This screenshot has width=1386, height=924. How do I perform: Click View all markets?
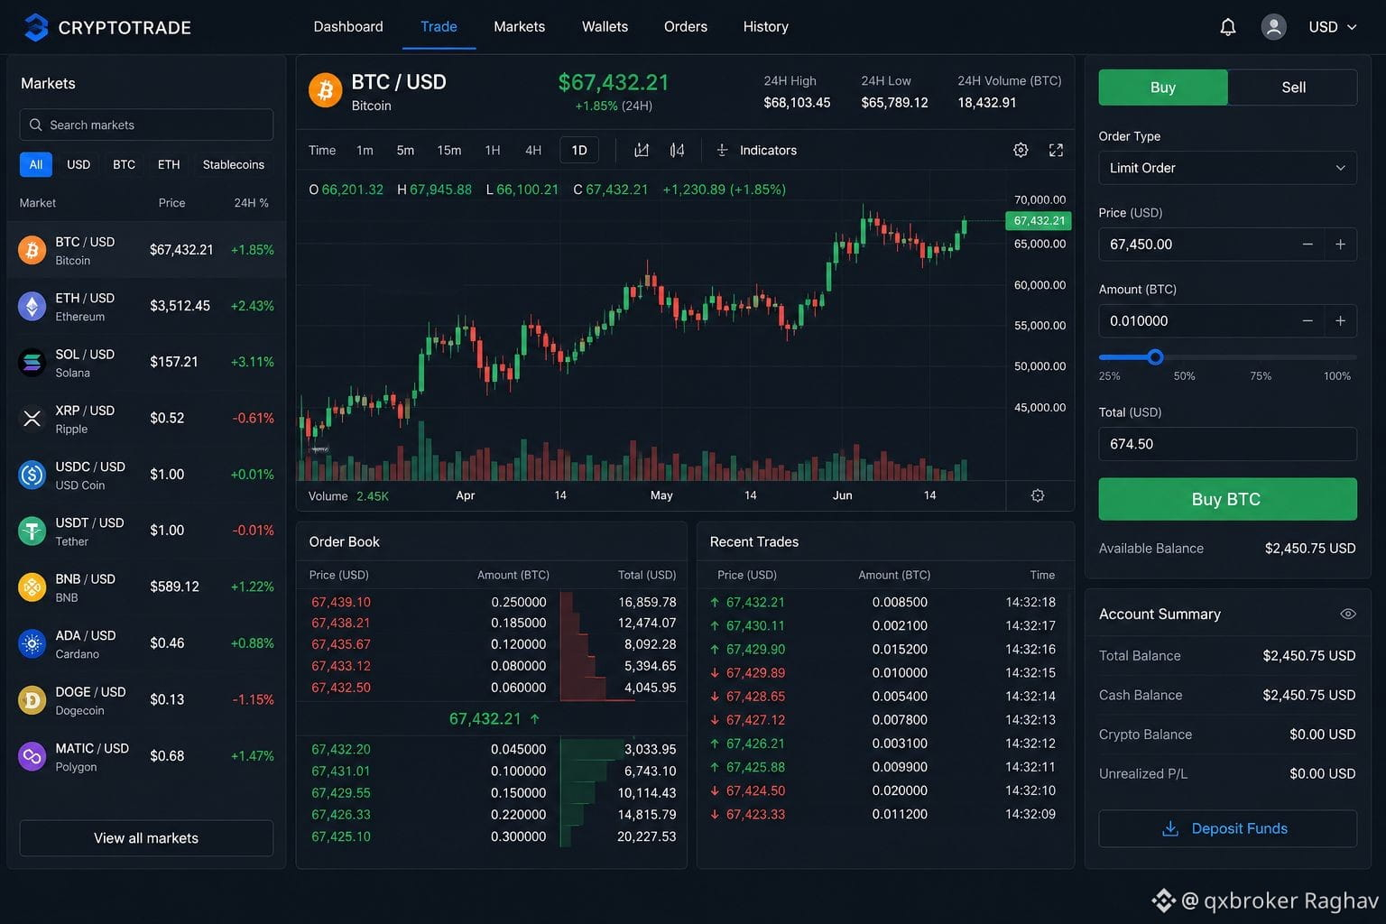146,838
